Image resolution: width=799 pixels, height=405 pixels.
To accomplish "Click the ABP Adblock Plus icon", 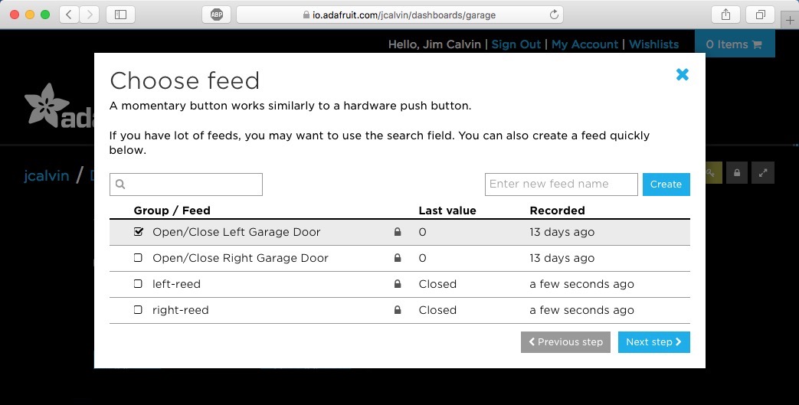I will pos(217,15).
